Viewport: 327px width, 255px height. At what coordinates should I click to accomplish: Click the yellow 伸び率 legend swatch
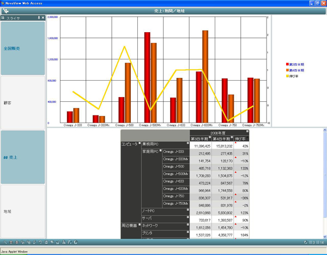point(287,76)
